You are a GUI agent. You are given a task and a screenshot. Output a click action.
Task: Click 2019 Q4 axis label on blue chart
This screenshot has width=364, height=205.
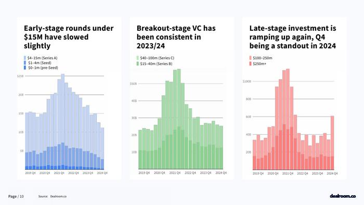(x=30, y=173)
